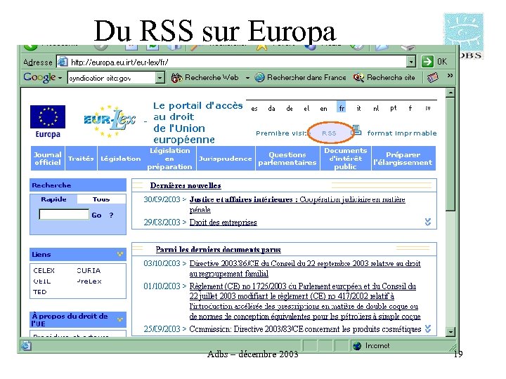Open the Google toolbar logo menu

[x=43, y=77]
